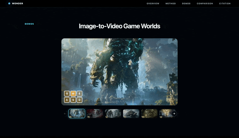Click the A key overlay
Viewport: 239px width, 138px height.
tap(67, 100)
